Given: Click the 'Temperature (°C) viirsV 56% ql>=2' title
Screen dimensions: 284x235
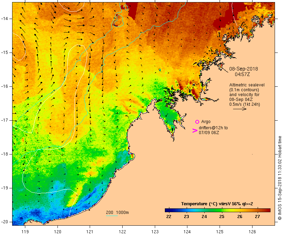Looking at the screenshot, I should click(217, 204).
